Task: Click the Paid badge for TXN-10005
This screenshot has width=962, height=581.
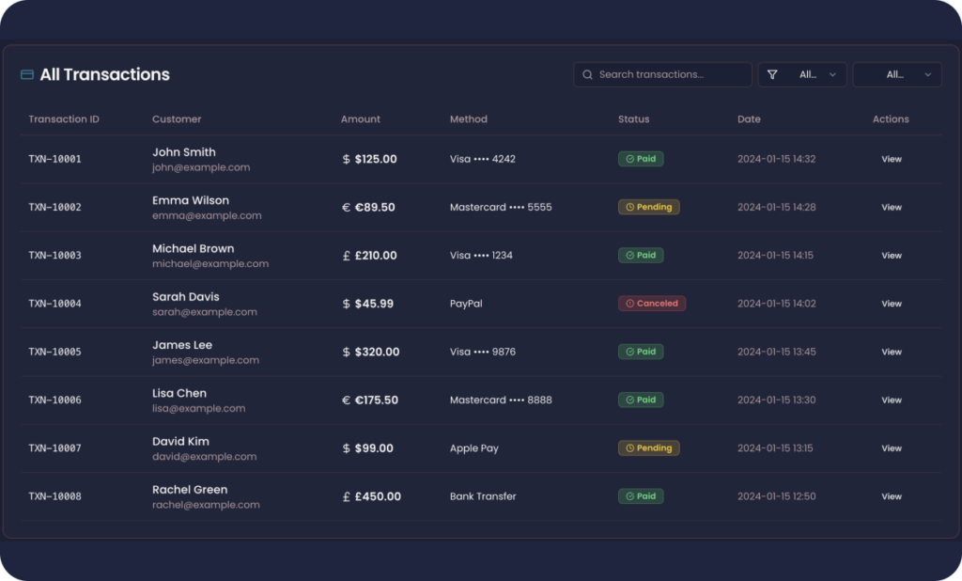Action: click(x=641, y=352)
